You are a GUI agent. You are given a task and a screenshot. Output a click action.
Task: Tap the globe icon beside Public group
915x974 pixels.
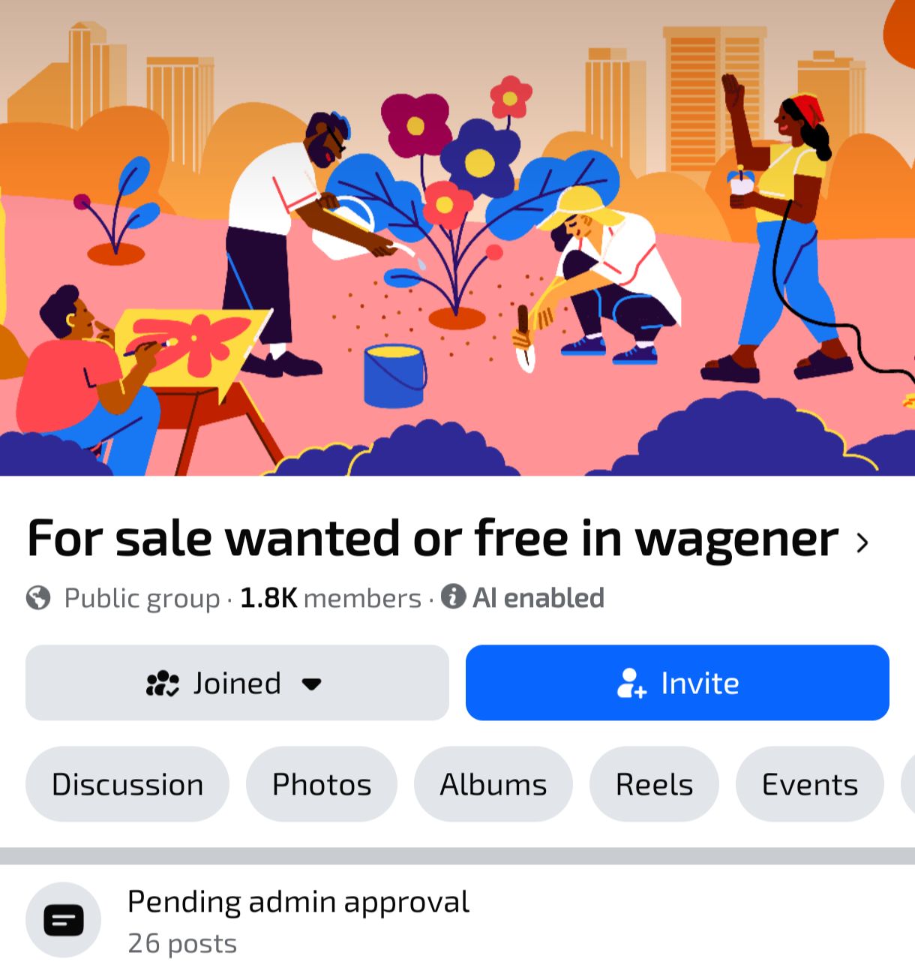(38, 598)
